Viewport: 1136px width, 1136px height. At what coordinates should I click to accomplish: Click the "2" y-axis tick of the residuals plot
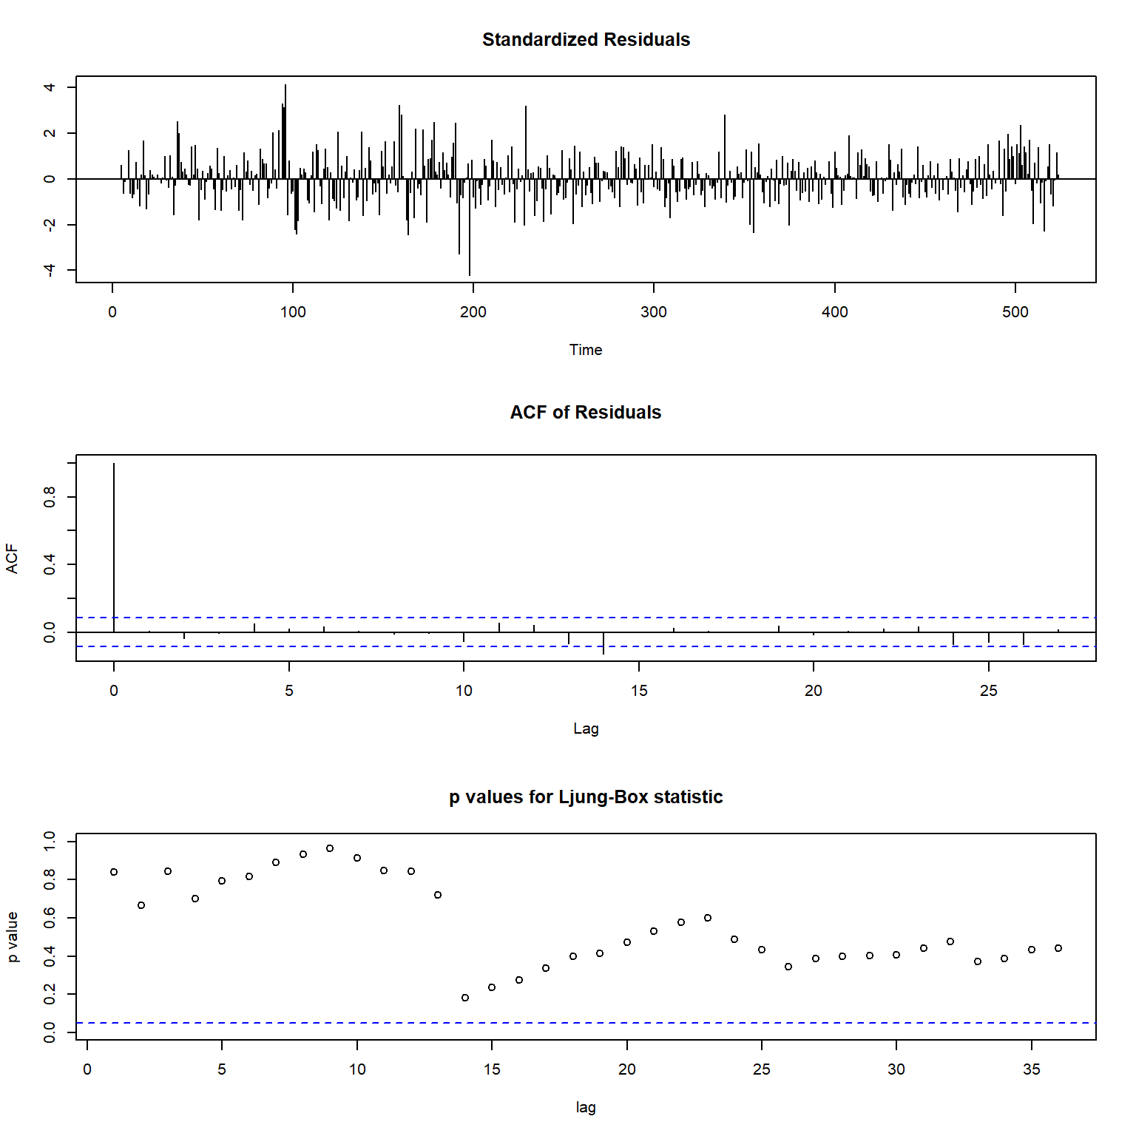pyautogui.click(x=50, y=133)
